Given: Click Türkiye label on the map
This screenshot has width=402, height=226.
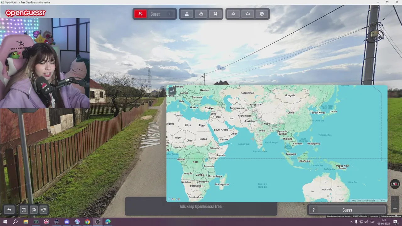Looking at the screenshot, I should (209, 108).
